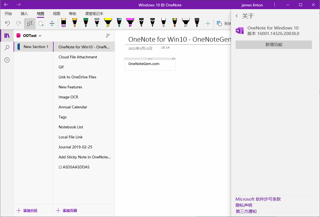The width and height of the screenshot is (320, 217).
Task: Choose the Lasso Select tool
Action: [x=41, y=23]
